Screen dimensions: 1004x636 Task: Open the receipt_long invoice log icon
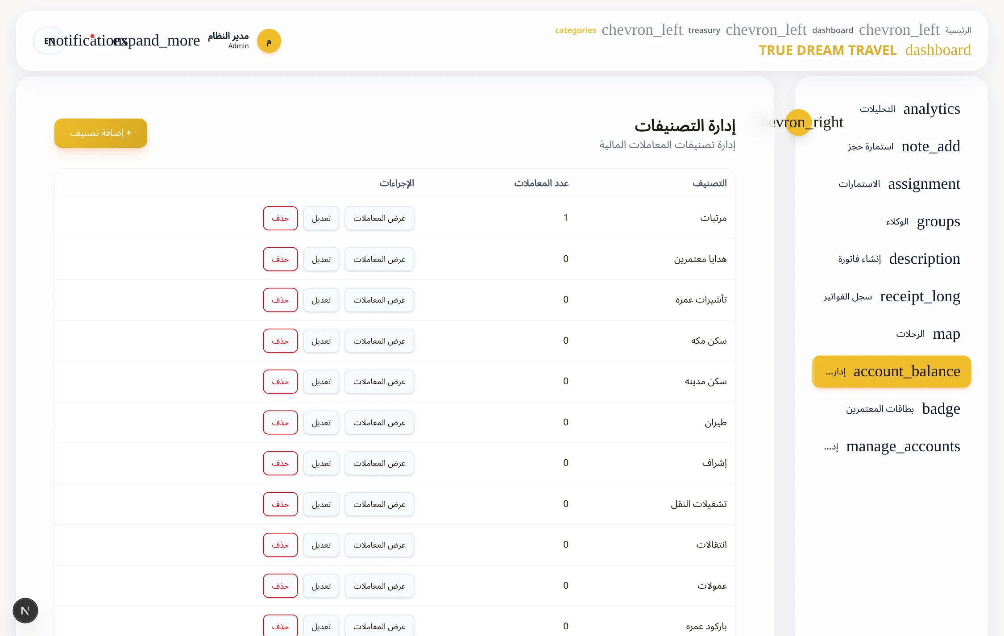tap(920, 296)
